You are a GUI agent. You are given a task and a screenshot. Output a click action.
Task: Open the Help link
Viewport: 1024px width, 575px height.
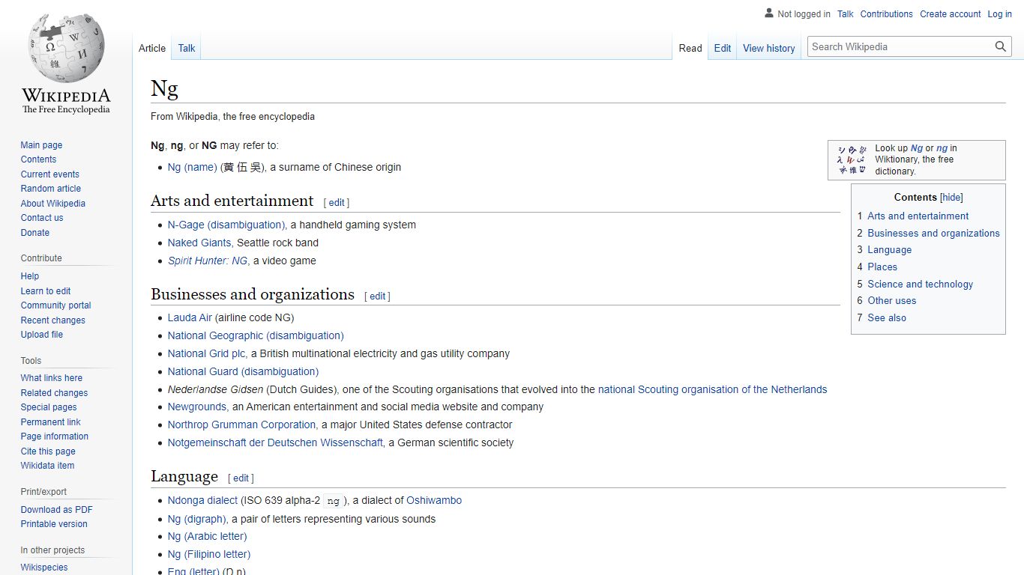(30, 276)
